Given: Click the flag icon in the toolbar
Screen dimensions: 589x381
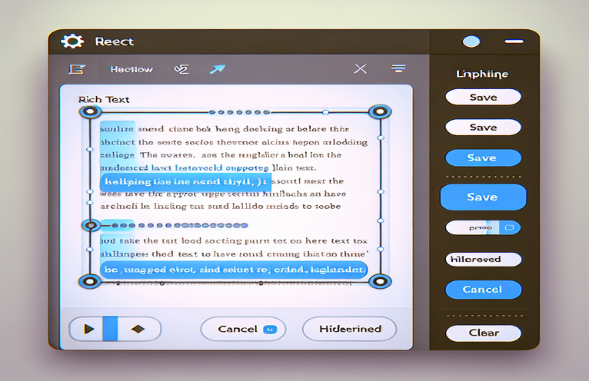Looking at the screenshot, I should 75,69.
